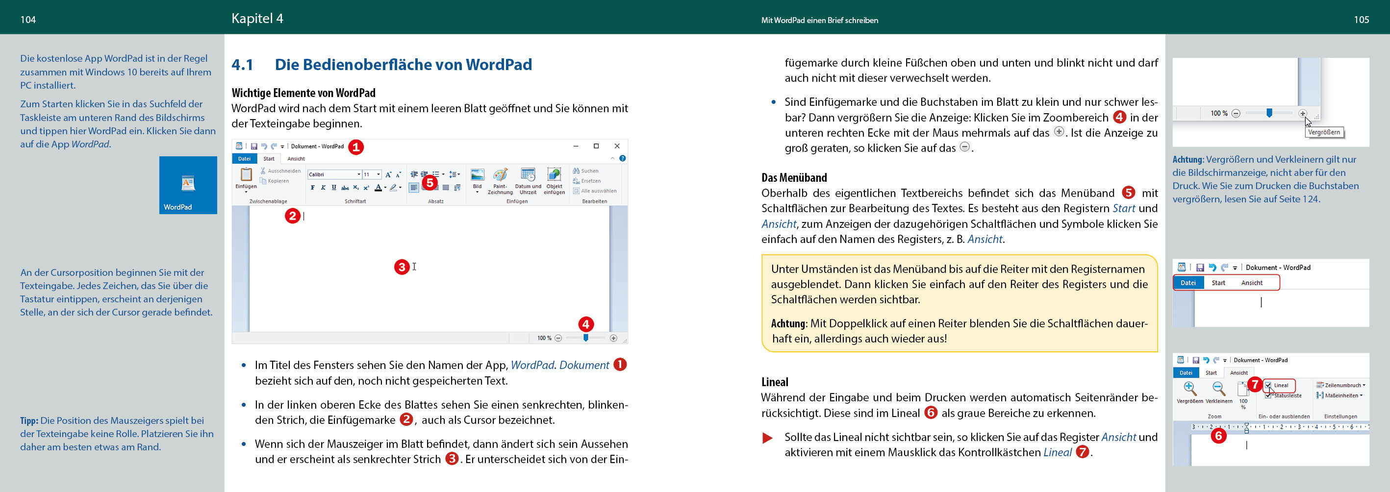Click zoom slider handle in large WordPad window
The image size is (1390, 492).
(x=586, y=338)
